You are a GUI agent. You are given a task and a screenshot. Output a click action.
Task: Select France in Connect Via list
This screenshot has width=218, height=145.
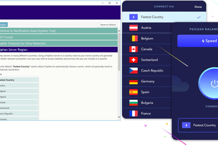(147, 113)
